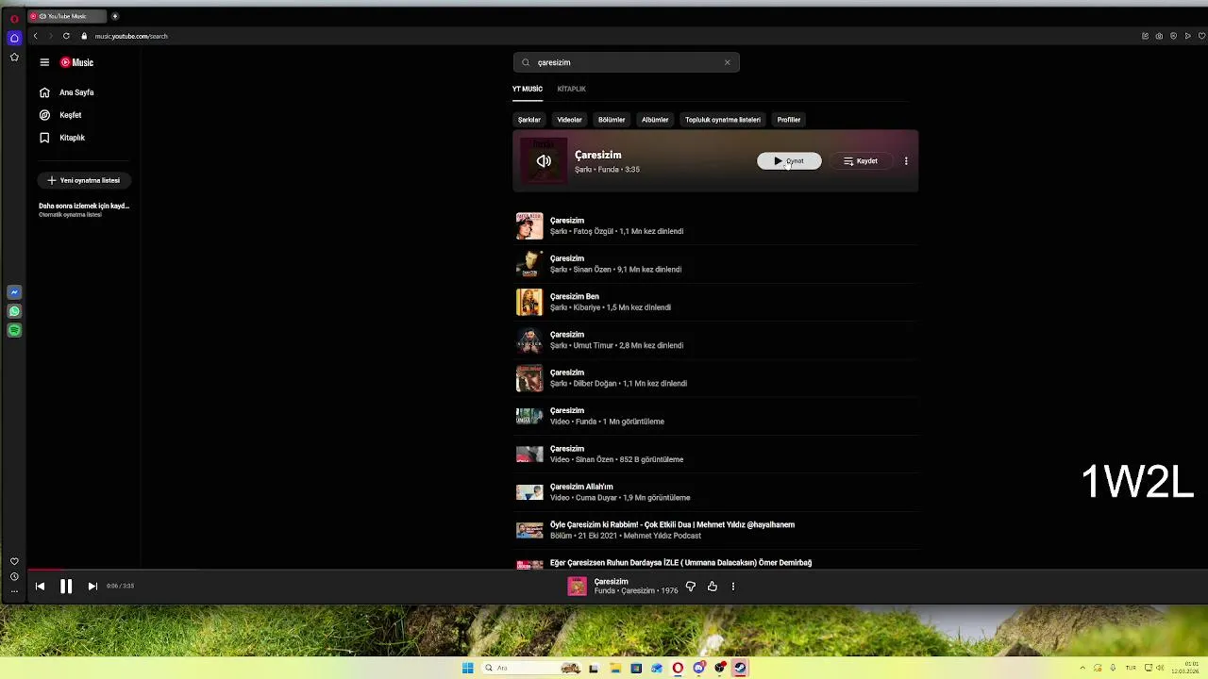Play Çaresizim Ben by Kibariye
1208x679 pixels.
point(715,302)
